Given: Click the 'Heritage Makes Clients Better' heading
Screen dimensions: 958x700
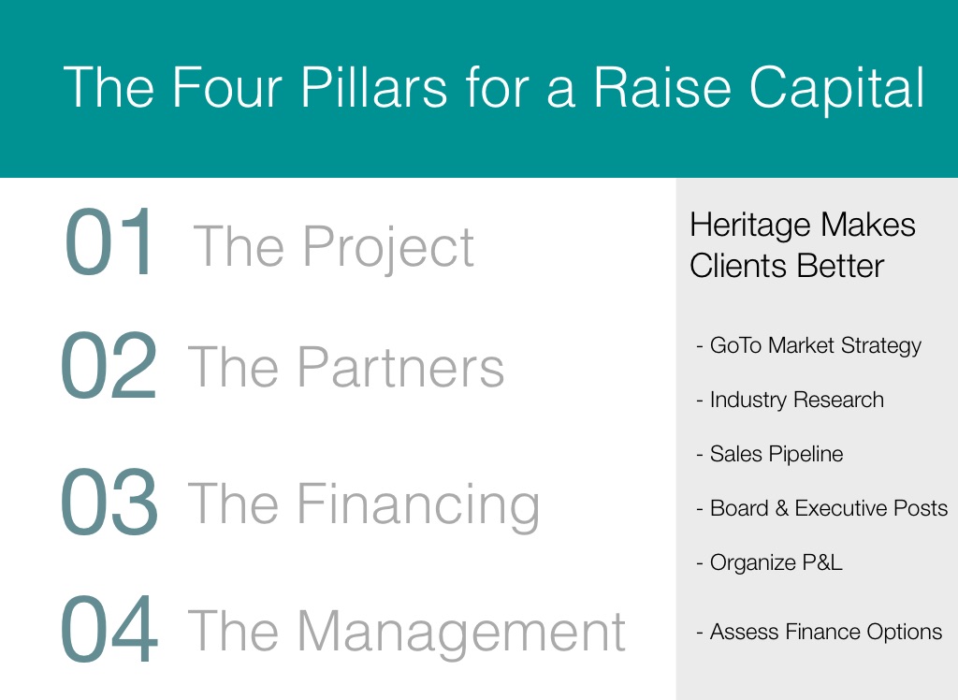Looking at the screenshot, I should tap(802, 245).
